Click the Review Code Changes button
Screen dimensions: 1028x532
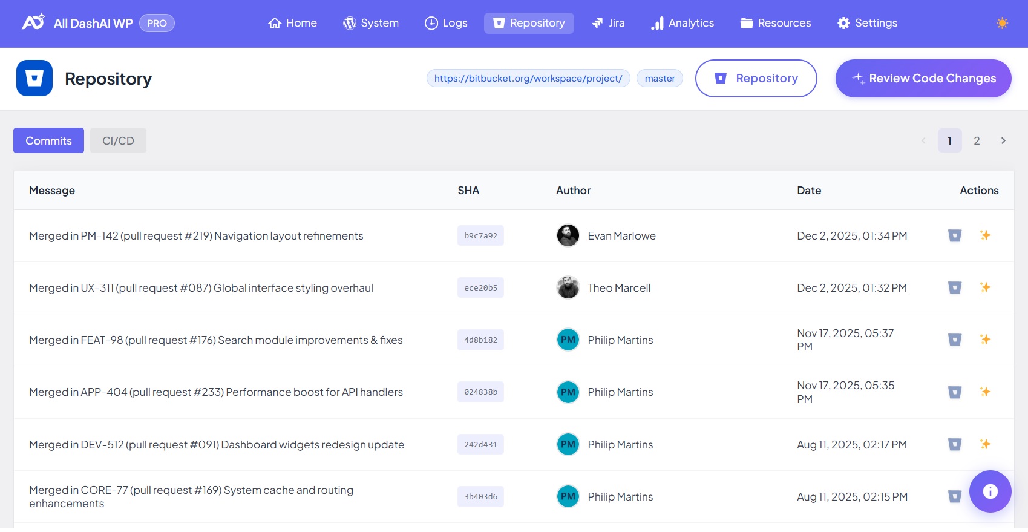[923, 78]
